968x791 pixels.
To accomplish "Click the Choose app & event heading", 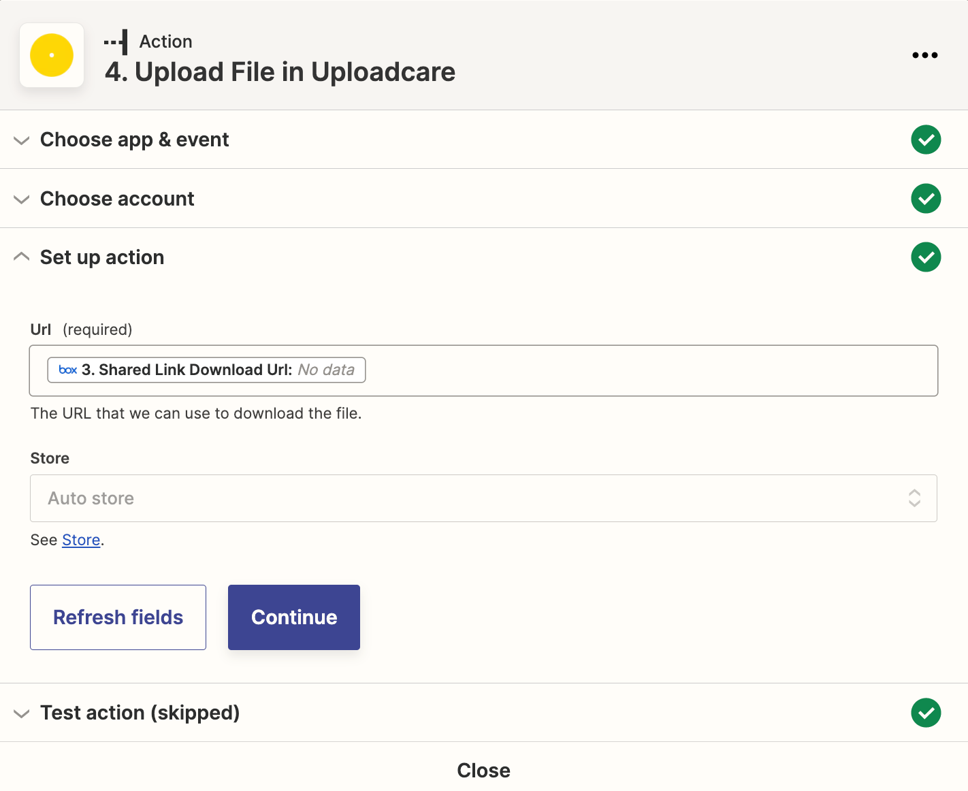I will pyautogui.click(x=134, y=140).
